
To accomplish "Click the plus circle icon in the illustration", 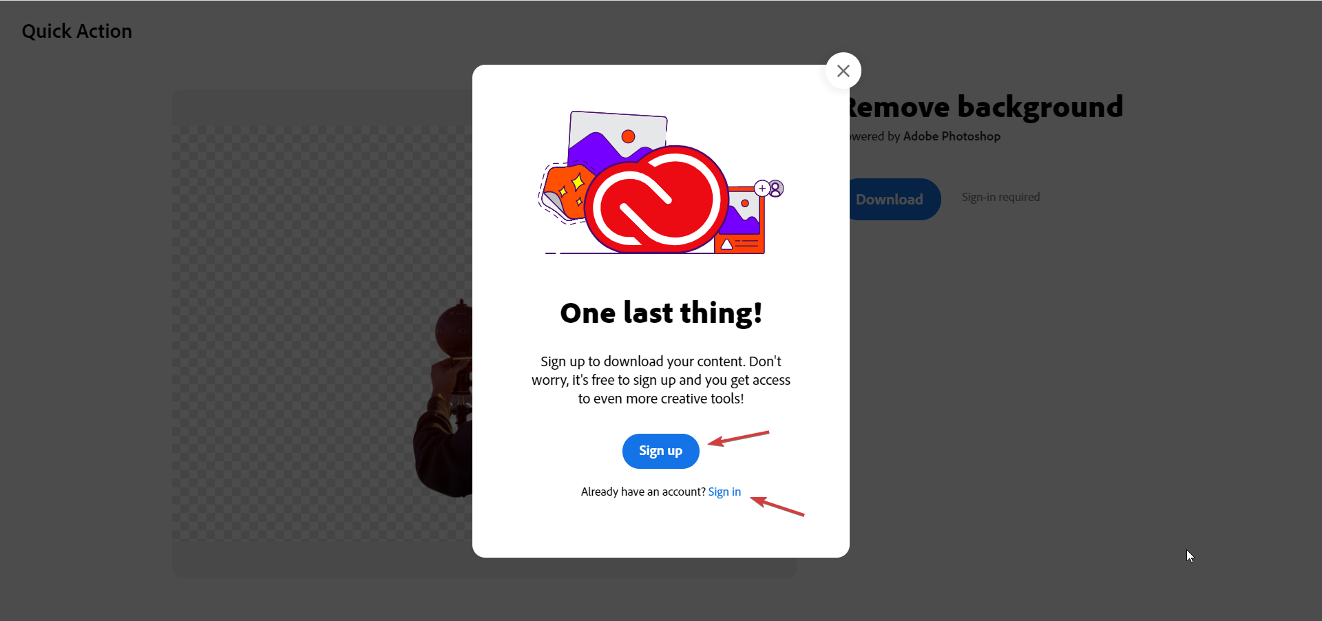I will click(762, 188).
